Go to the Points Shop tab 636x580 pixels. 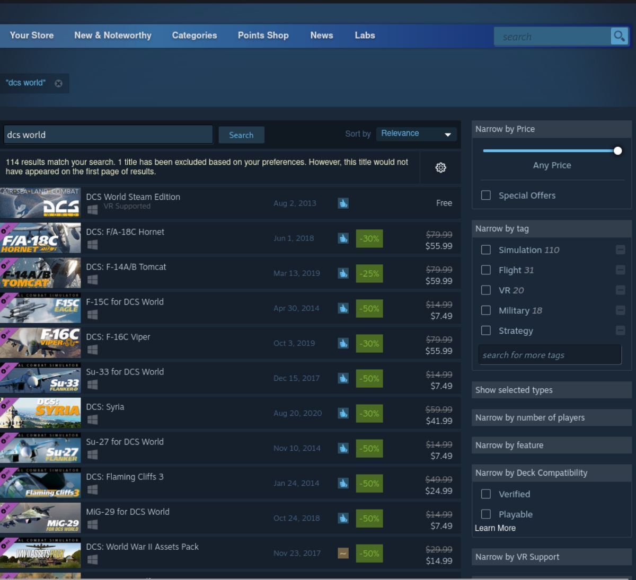coord(263,35)
